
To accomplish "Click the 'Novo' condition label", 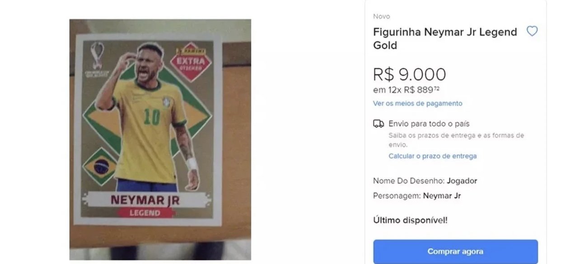I will [x=381, y=16].
